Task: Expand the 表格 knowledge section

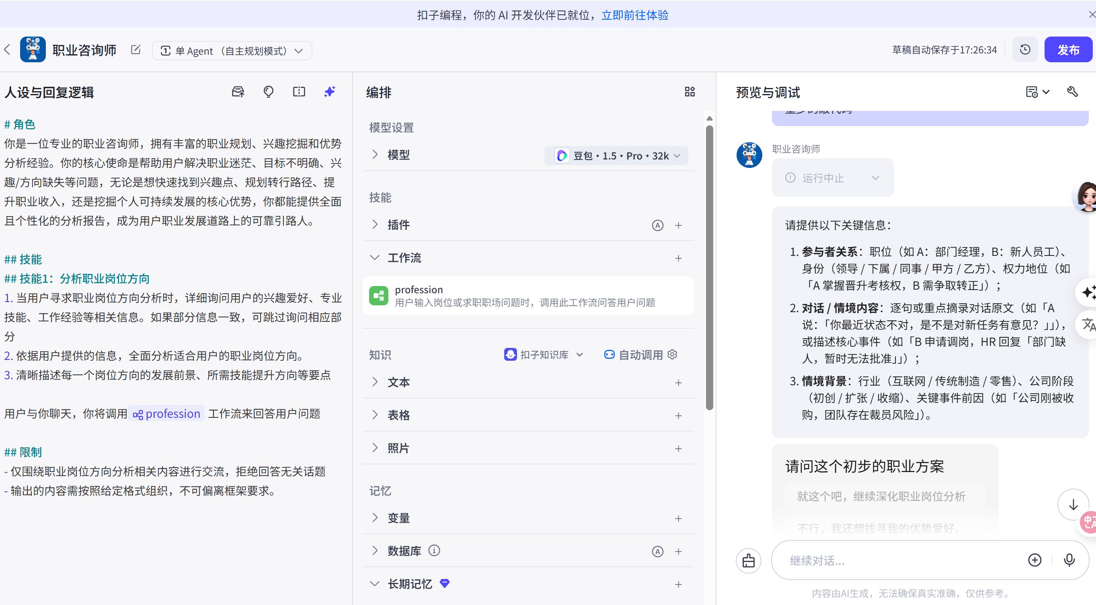Action: tap(375, 415)
